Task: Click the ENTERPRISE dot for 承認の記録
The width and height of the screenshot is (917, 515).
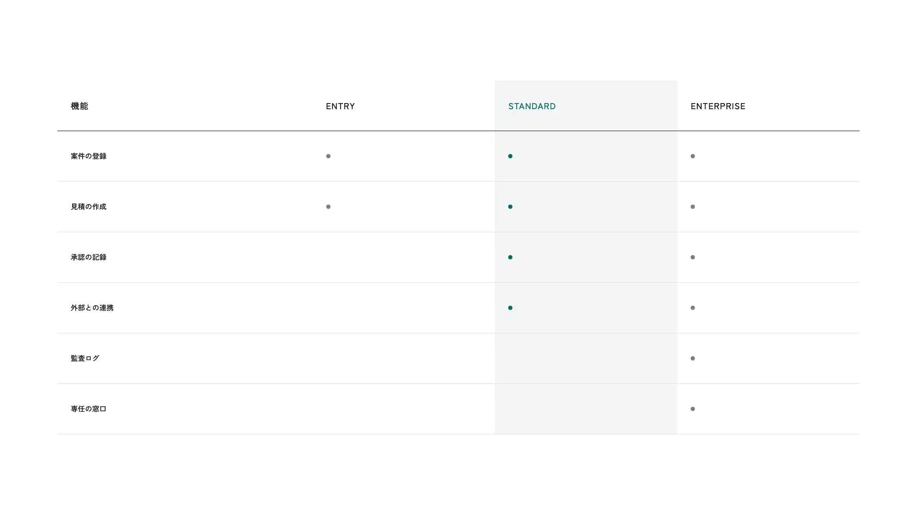Action: (x=693, y=257)
